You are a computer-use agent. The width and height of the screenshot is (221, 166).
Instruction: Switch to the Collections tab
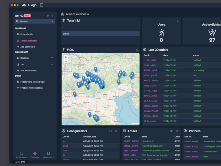21,155
